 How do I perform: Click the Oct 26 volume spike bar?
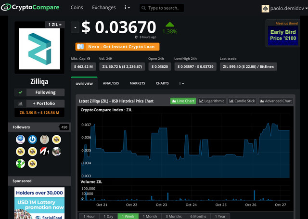pyautogui.click(x=255, y=195)
